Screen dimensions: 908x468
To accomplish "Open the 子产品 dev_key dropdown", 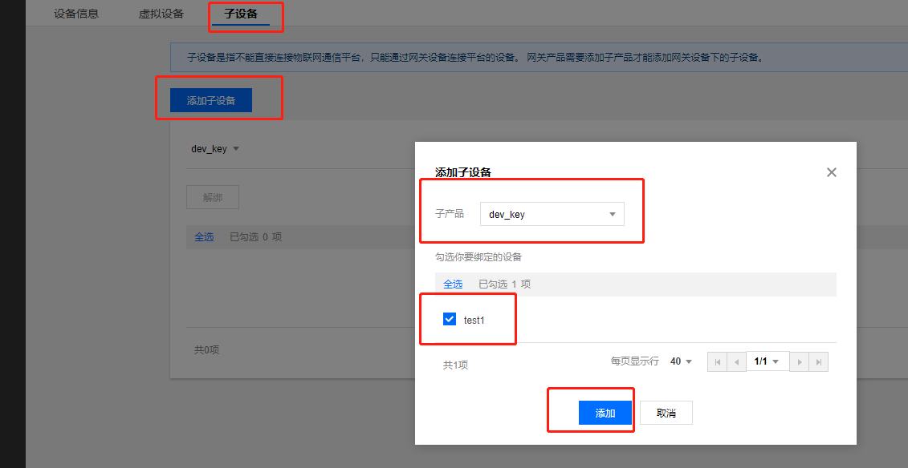I will click(x=552, y=214).
